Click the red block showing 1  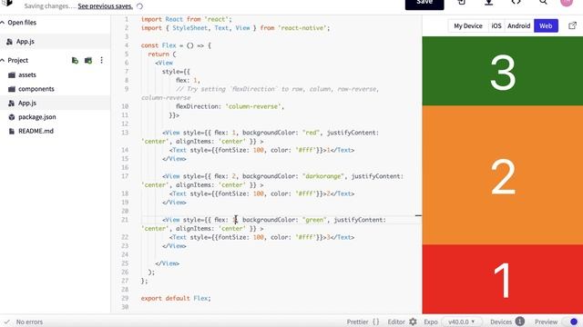click(x=503, y=279)
